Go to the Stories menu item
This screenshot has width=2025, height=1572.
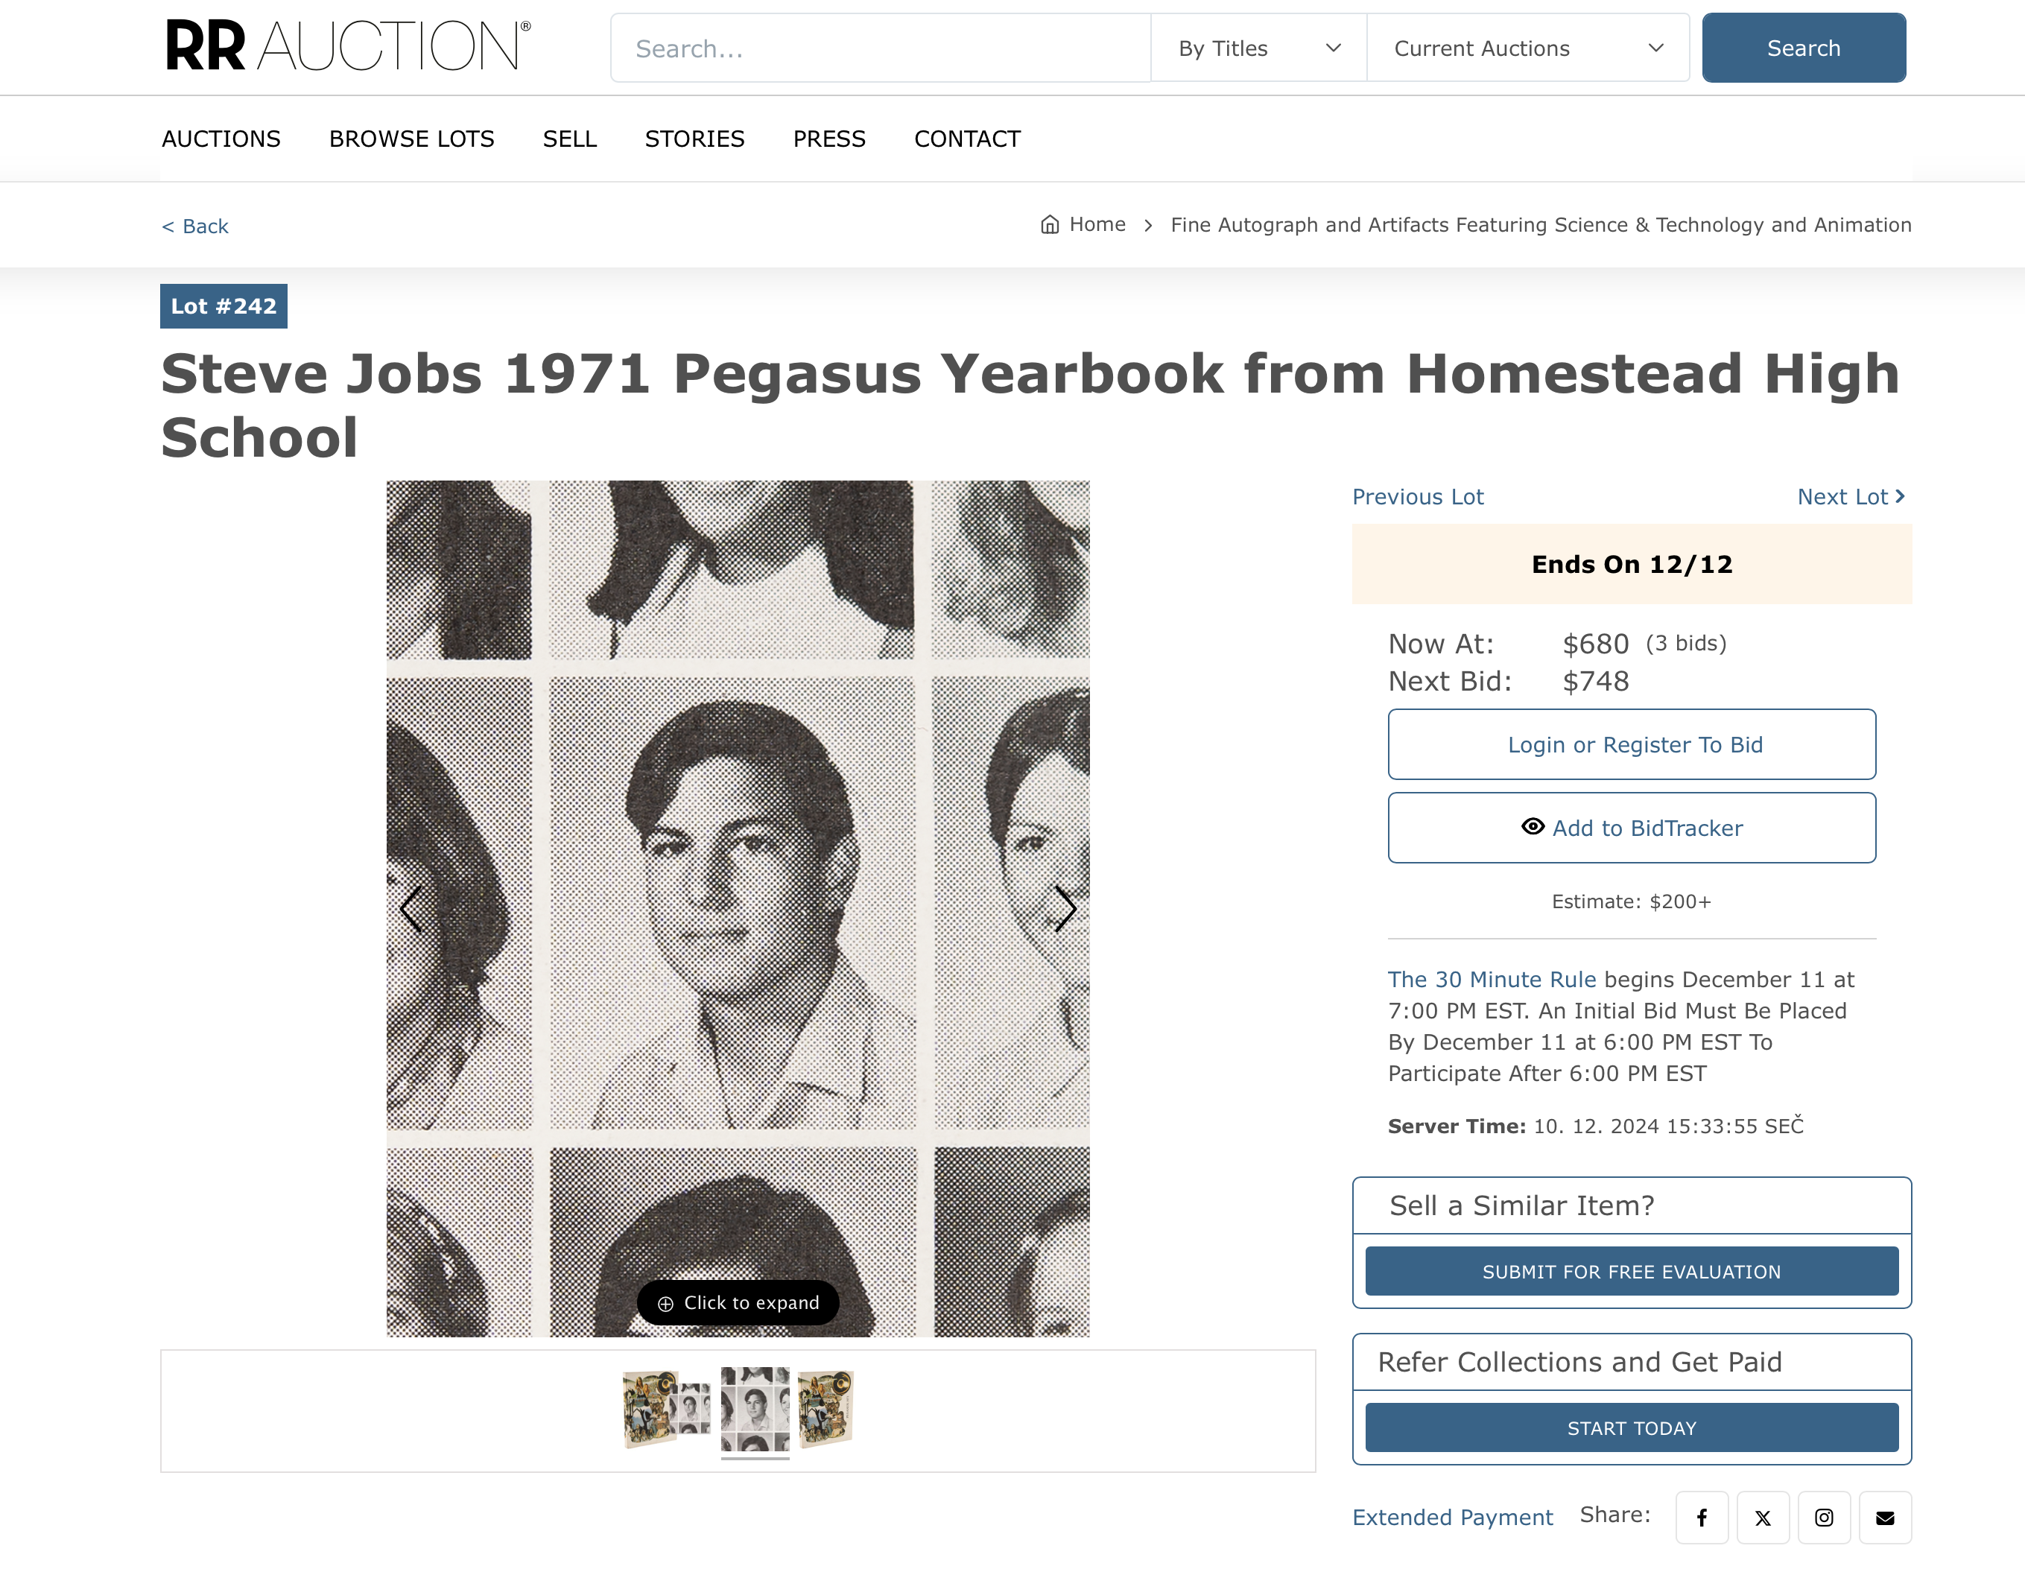[x=694, y=139]
